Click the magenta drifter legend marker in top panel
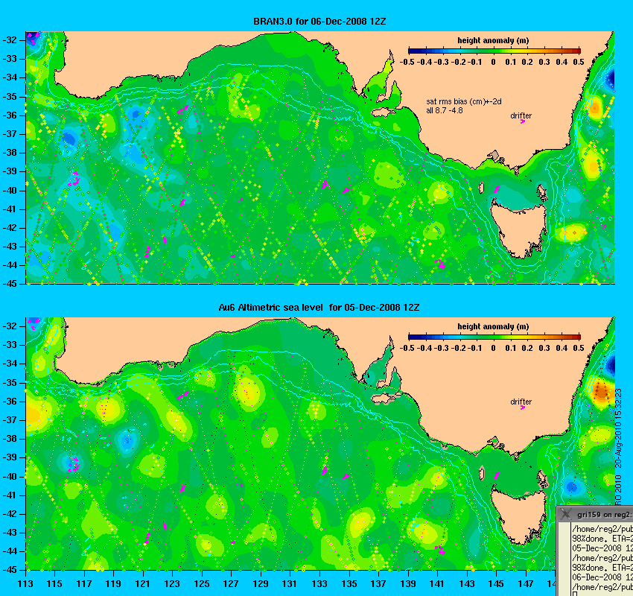 [522, 121]
